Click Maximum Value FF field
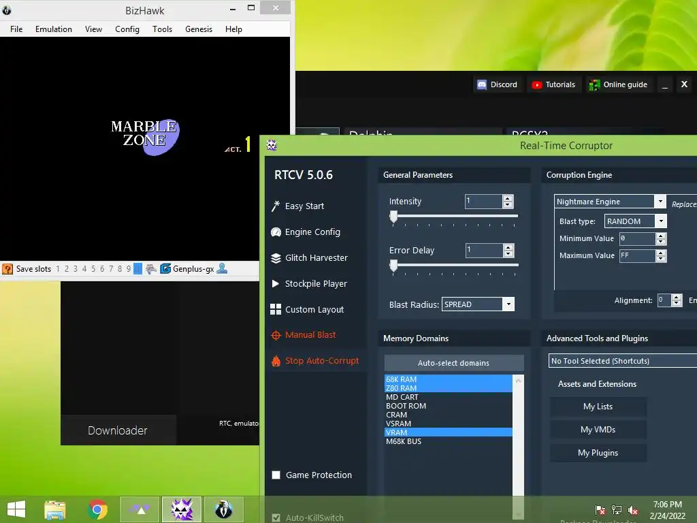The width and height of the screenshot is (697, 523). pos(637,255)
